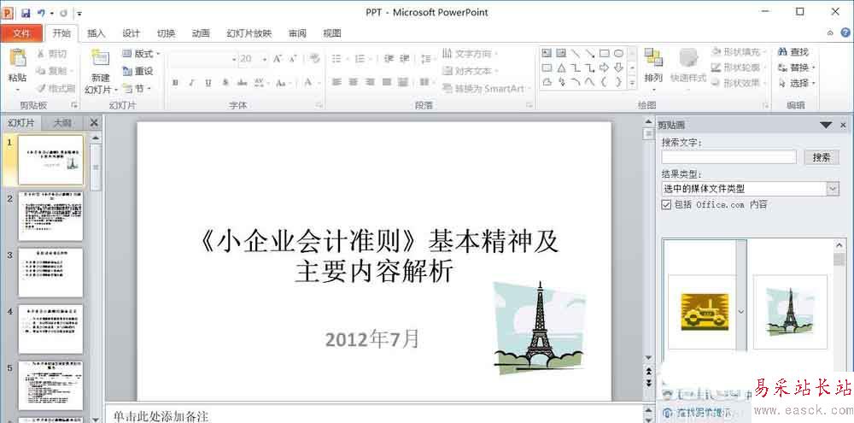
Task: Toggle Underline formatting
Action: click(x=208, y=83)
